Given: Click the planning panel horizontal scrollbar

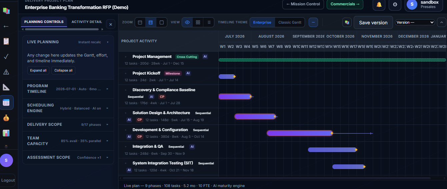Looking at the screenshot, I should pyautogui.click(x=62, y=29).
